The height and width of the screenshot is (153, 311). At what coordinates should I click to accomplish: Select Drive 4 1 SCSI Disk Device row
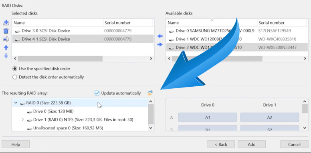pyautogui.click(x=83, y=39)
